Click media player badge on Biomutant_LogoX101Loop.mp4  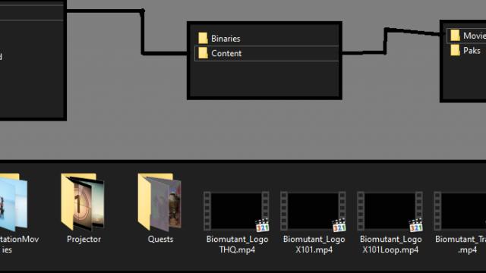[416, 225]
